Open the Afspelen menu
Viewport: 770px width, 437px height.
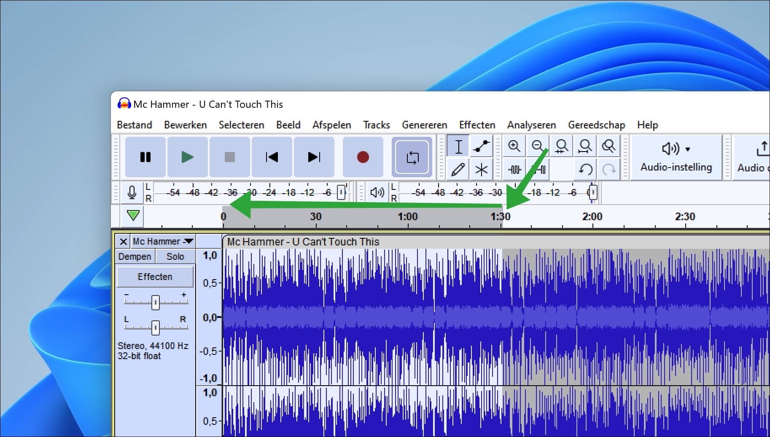coord(331,125)
